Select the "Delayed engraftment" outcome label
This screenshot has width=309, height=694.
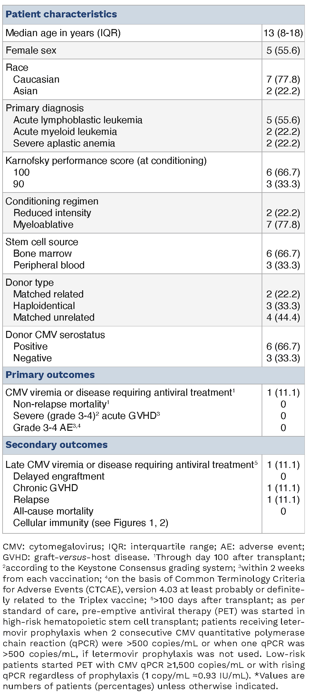59,477
